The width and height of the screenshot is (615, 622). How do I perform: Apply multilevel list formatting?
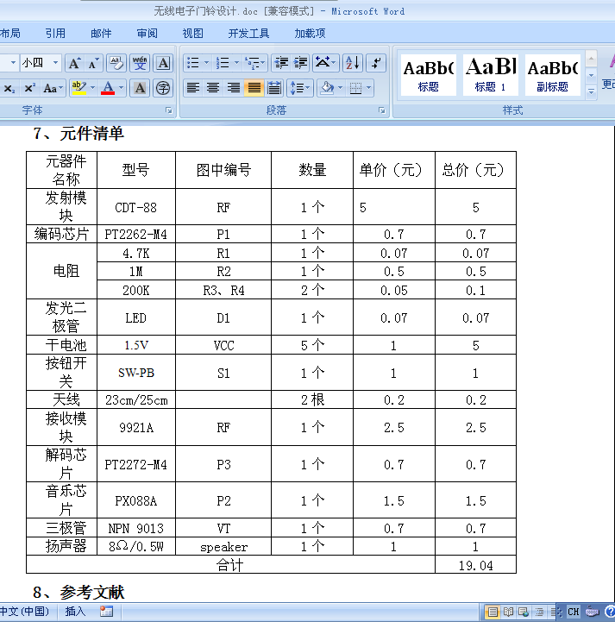[x=254, y=63]
